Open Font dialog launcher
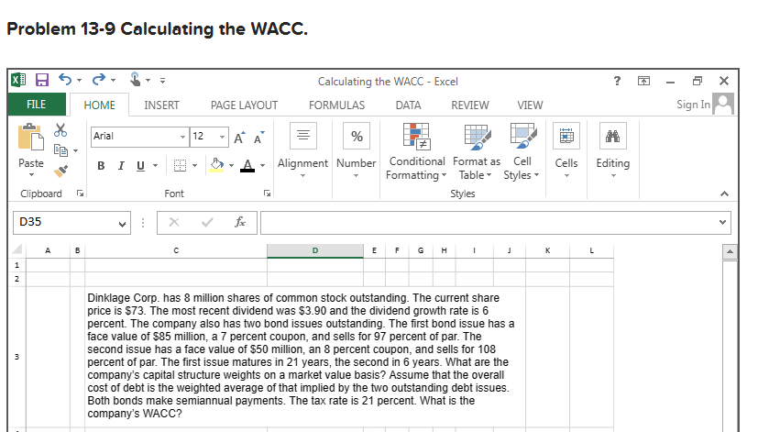This screenshot has height=432, width=780. (267, 194)
